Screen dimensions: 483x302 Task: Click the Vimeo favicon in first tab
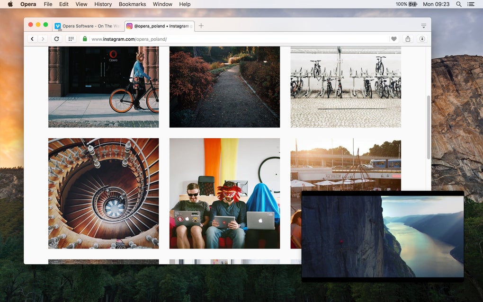pyautogui.click(x=58, y=26)
